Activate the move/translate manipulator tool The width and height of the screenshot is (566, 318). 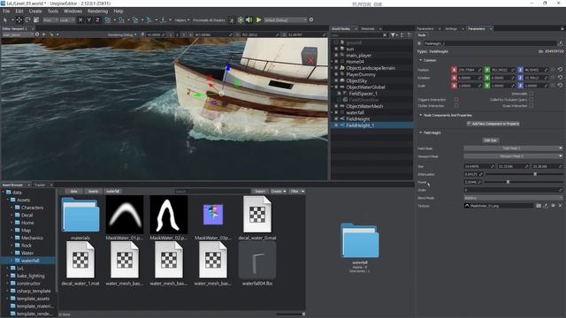point(19,19)
